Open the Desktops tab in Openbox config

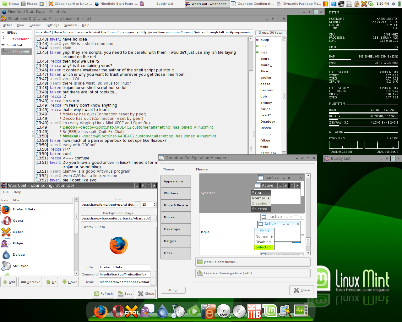[176, 229]
